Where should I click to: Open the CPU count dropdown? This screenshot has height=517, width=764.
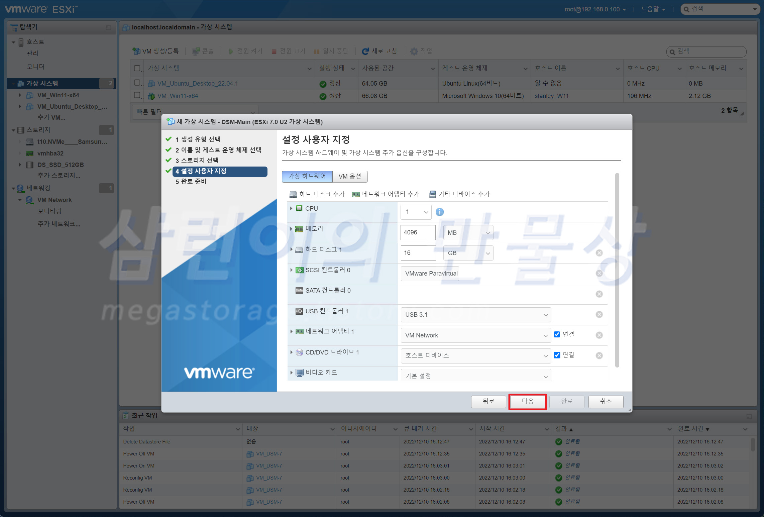pos(416,212)
